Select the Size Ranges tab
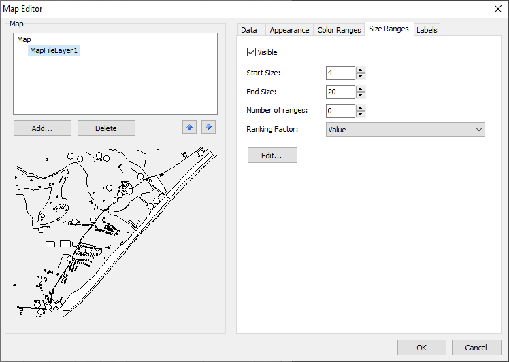The width and height of the screenshot is (509, 362). click(x=389, y=29)
